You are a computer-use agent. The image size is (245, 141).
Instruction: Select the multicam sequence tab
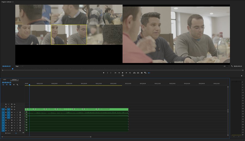[14, 80]
